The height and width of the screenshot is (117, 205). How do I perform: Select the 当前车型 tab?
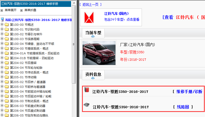tap(93, 33)
